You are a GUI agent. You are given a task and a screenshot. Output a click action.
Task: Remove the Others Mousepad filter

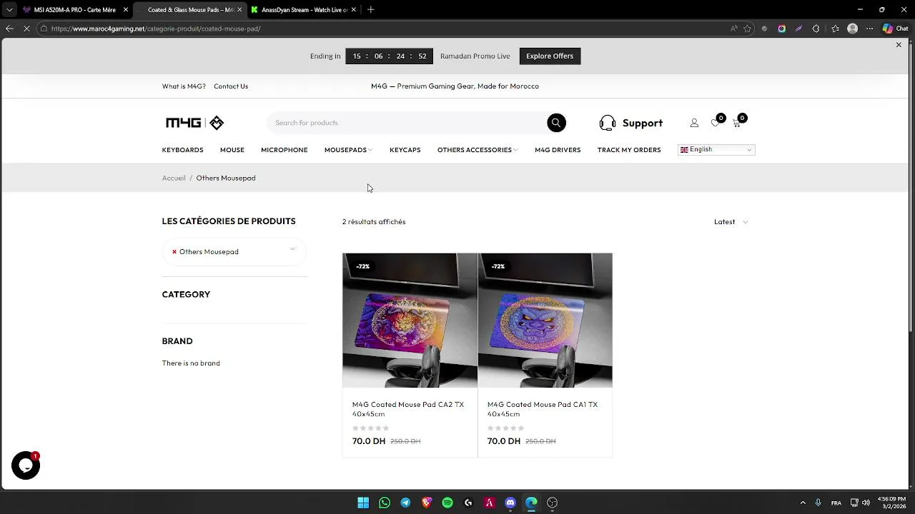tap(174, 252)
